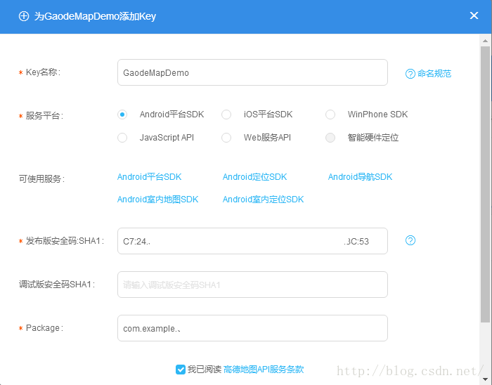
Task: Click the scrollbar up arrow
Action: [486, 41]
